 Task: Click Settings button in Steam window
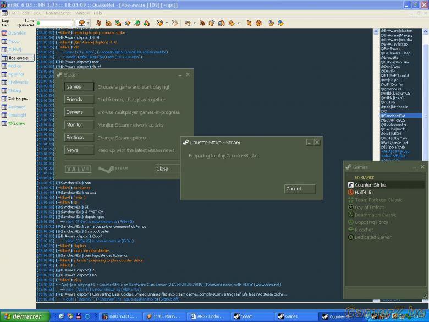click(x=79, y=138)
